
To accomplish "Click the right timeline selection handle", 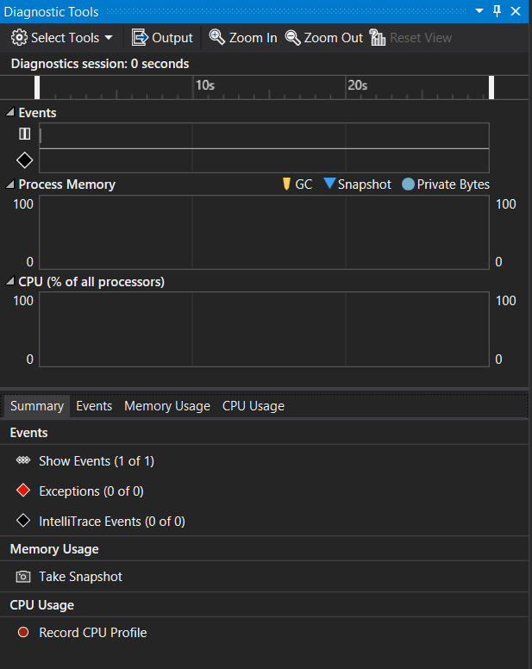I will [x=491, y=87].
